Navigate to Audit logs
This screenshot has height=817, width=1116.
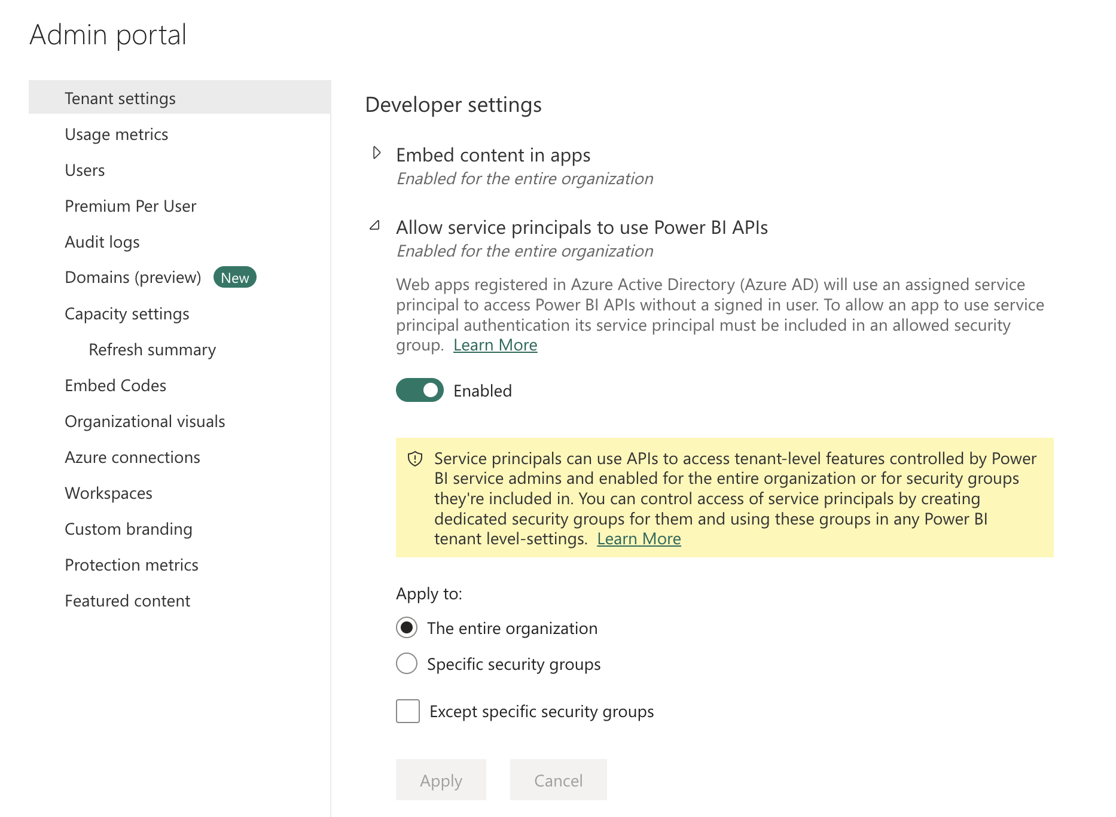point(102,242)
